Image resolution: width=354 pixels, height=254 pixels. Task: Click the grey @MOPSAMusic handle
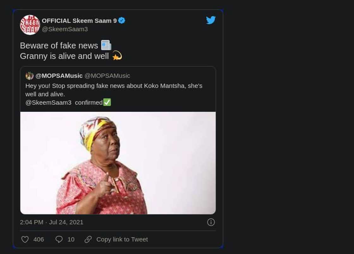[x=107, y=76]
